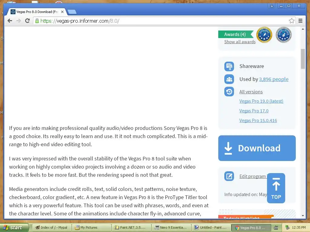Click the keyboard icon in the taskbar
The image size is (310, 232).
tap(276, 228)
